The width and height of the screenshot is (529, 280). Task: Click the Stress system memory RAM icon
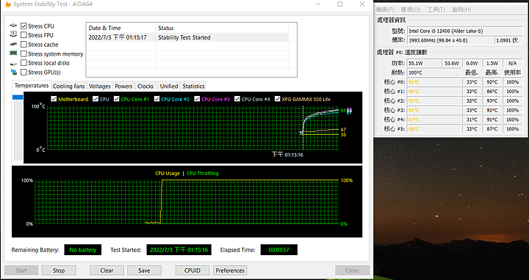click(13, 54)
